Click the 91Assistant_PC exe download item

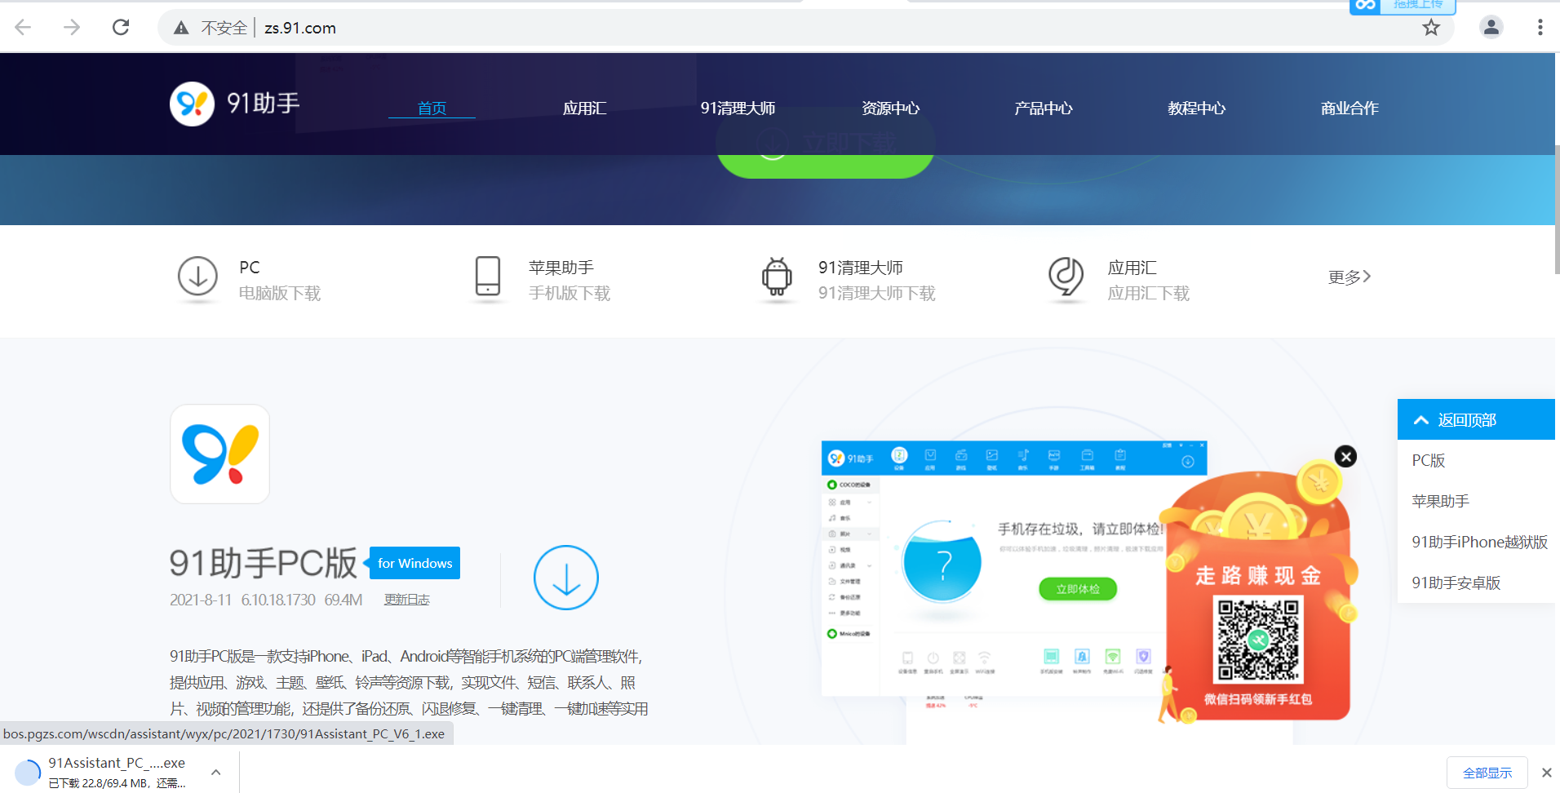click(117, 772)
